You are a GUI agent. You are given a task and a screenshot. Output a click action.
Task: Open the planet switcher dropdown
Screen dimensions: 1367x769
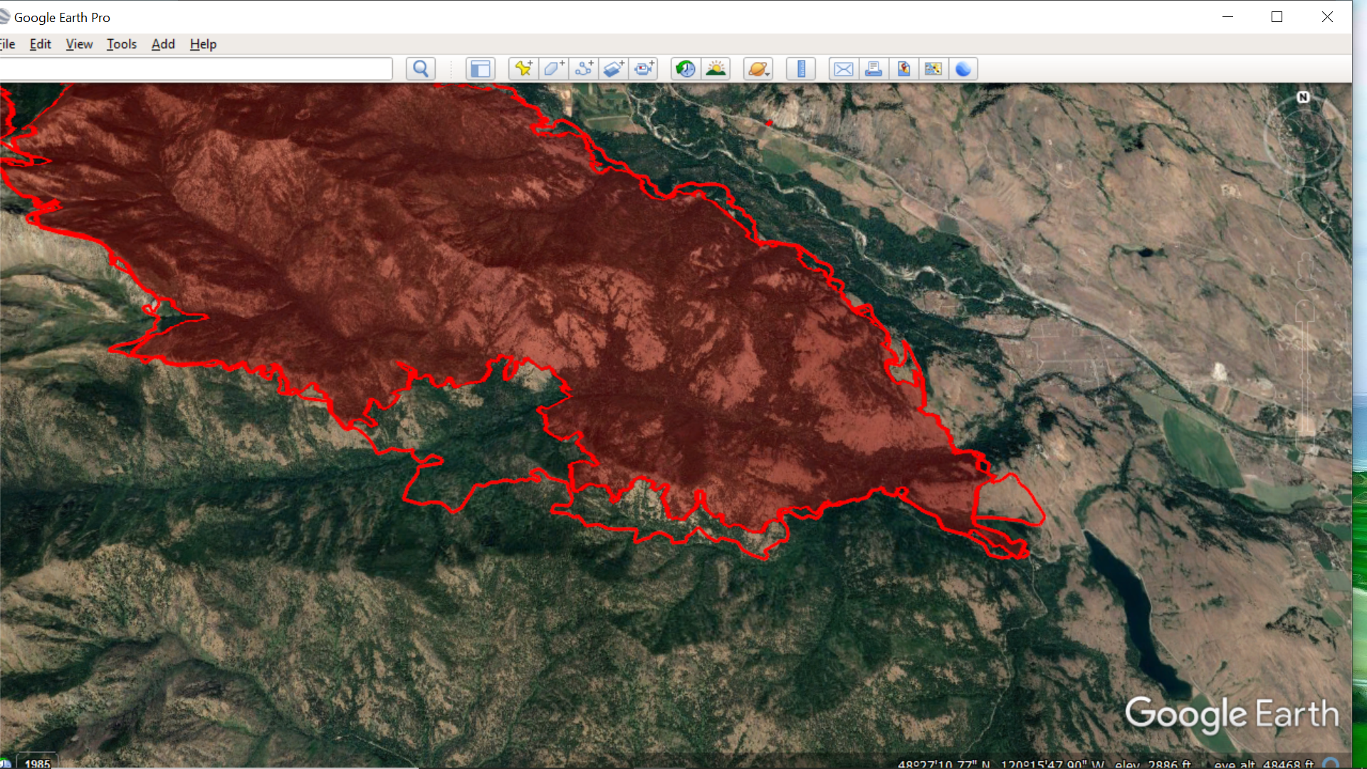pos(758,69)
